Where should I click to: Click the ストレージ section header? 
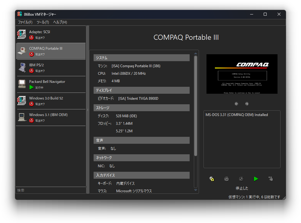[x=141, y=108]
